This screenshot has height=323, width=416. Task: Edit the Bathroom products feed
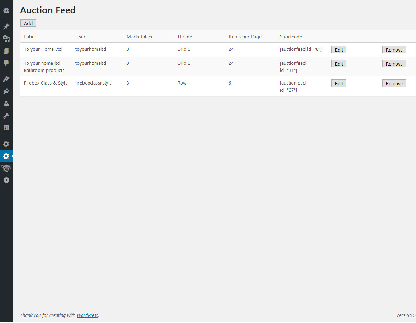click(339, 64)
